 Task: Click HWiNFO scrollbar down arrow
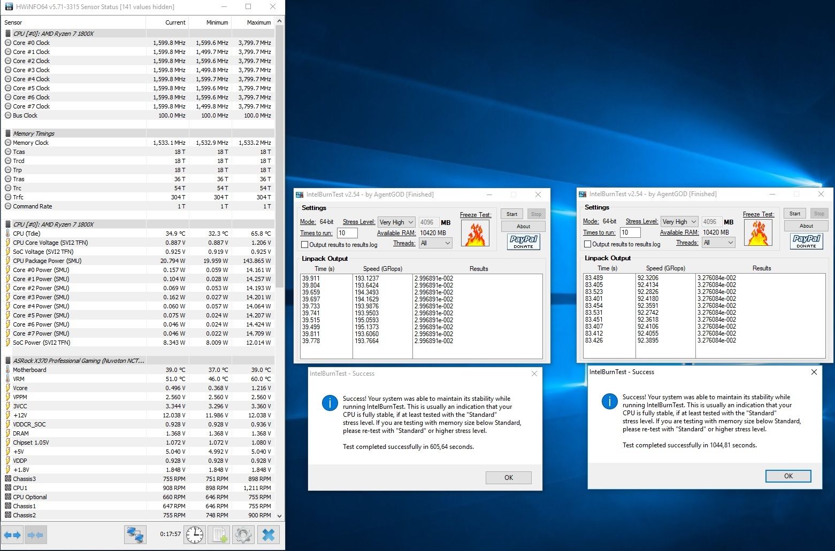click(279, 516)
